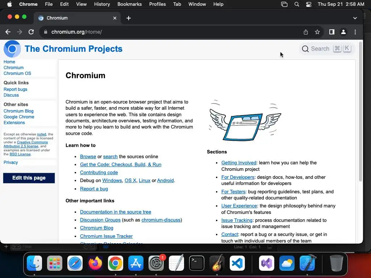Open the History menu
The image size is (371, 278).
(x=102, y=4)
